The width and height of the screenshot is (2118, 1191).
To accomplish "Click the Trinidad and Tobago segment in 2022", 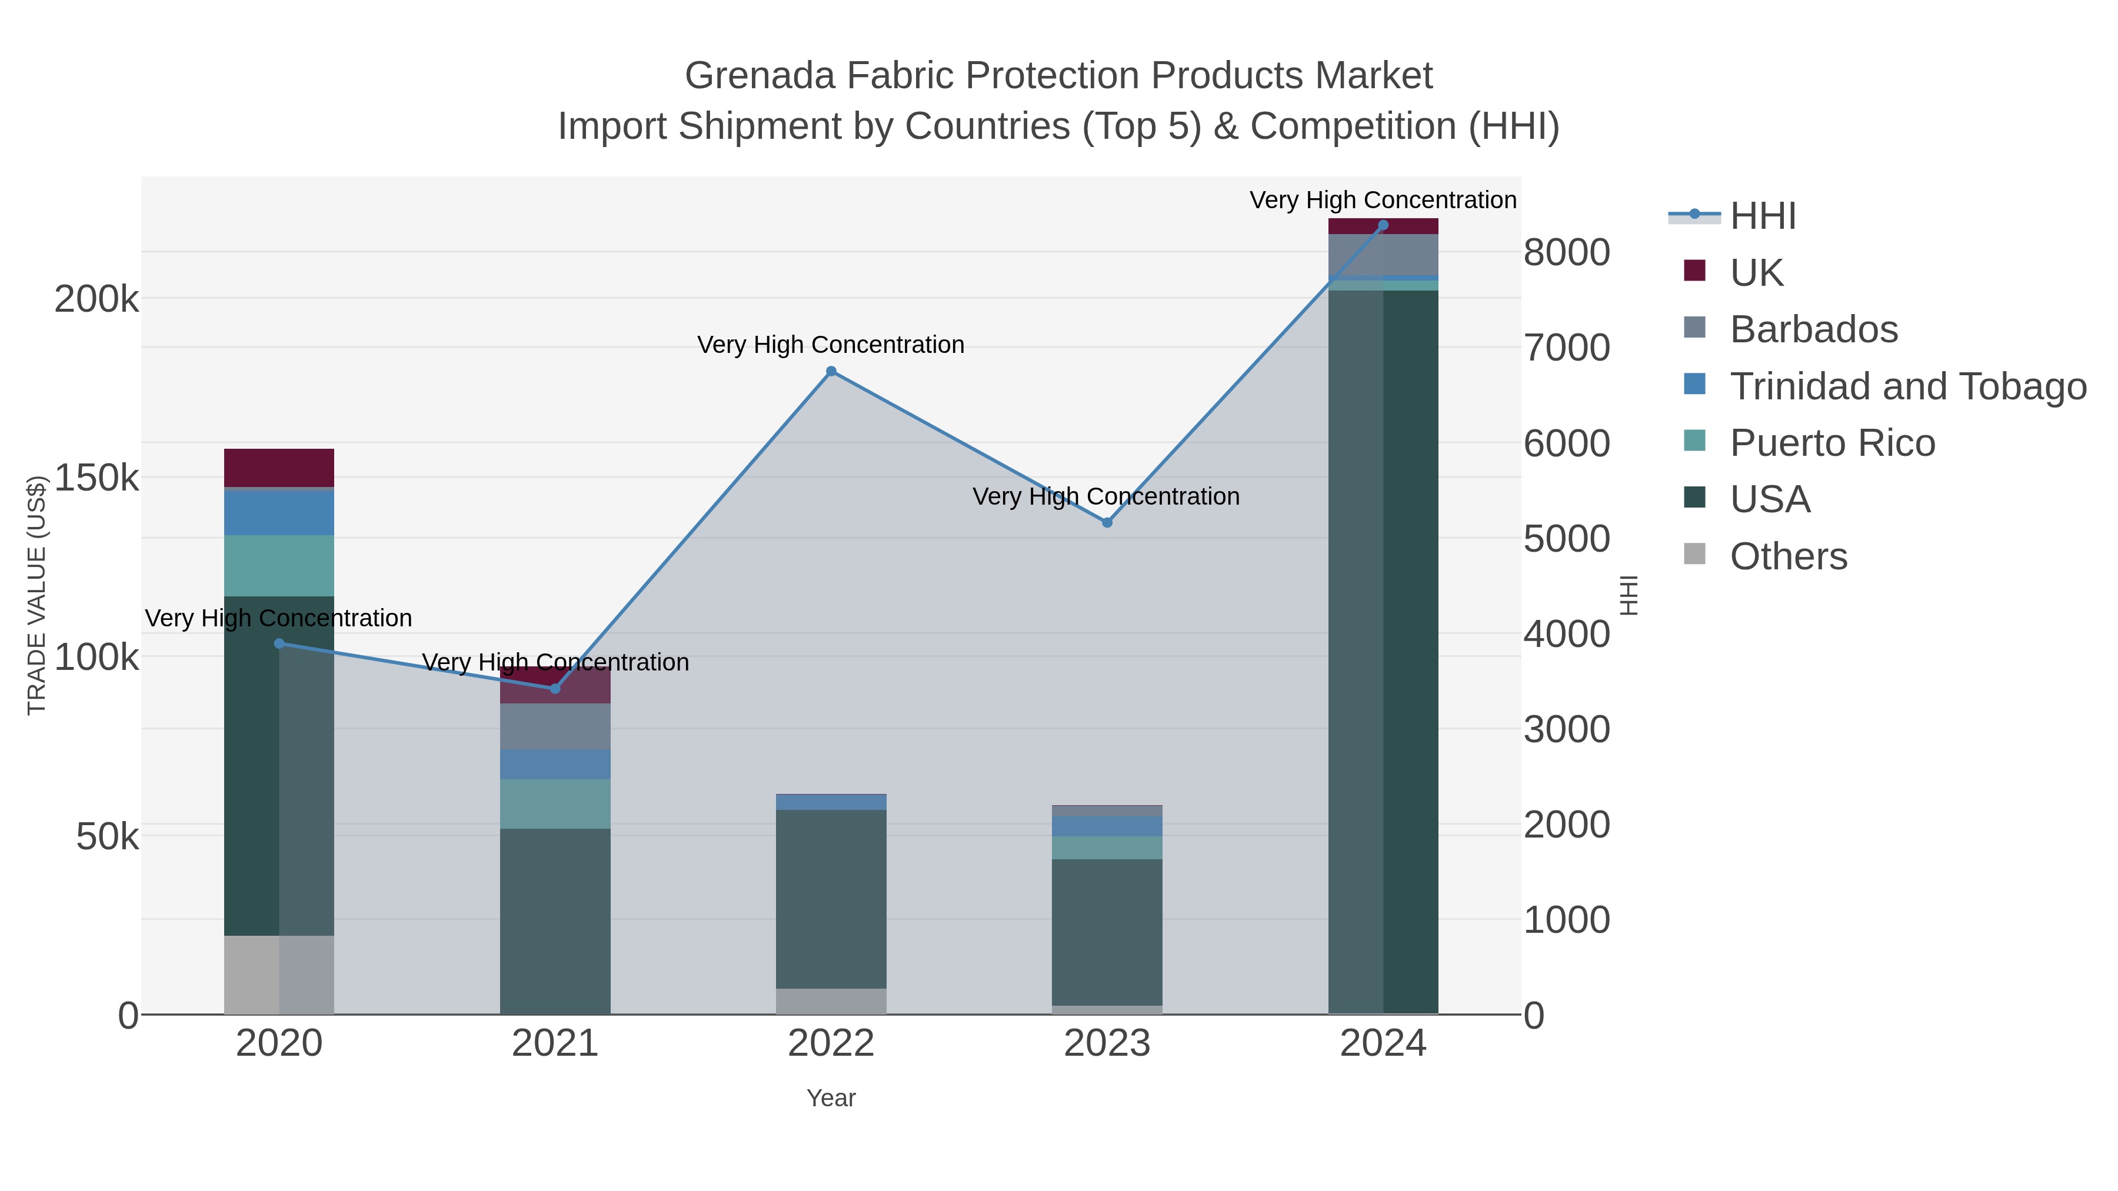I will click(831, 802).
